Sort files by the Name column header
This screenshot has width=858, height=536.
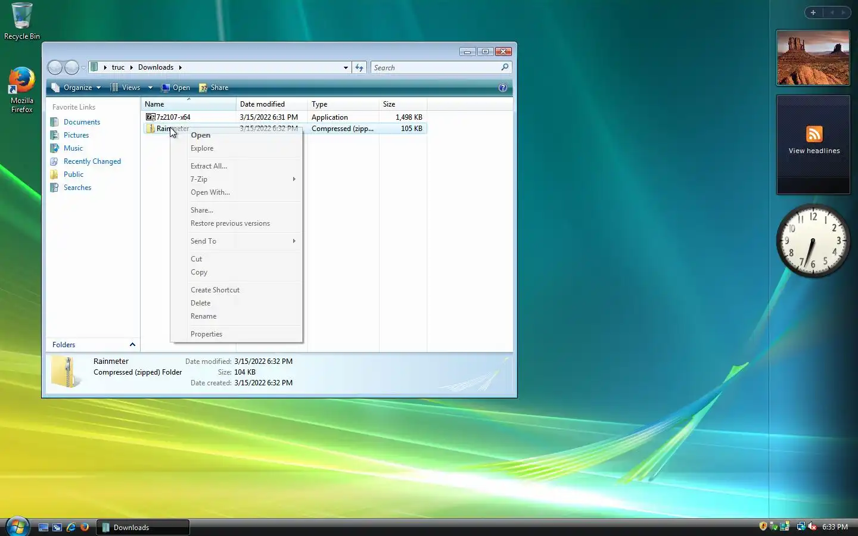tap(188, 104)
